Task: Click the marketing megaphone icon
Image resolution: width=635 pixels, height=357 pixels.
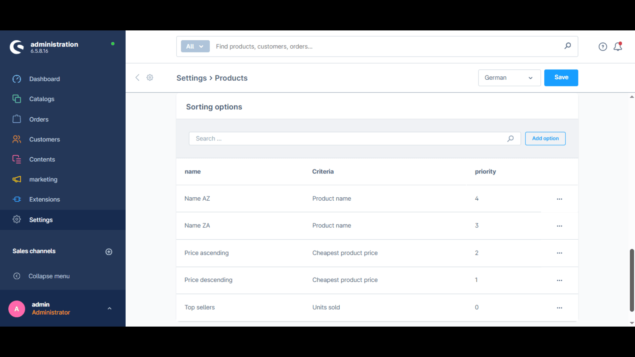Action: tap(17, 179)
